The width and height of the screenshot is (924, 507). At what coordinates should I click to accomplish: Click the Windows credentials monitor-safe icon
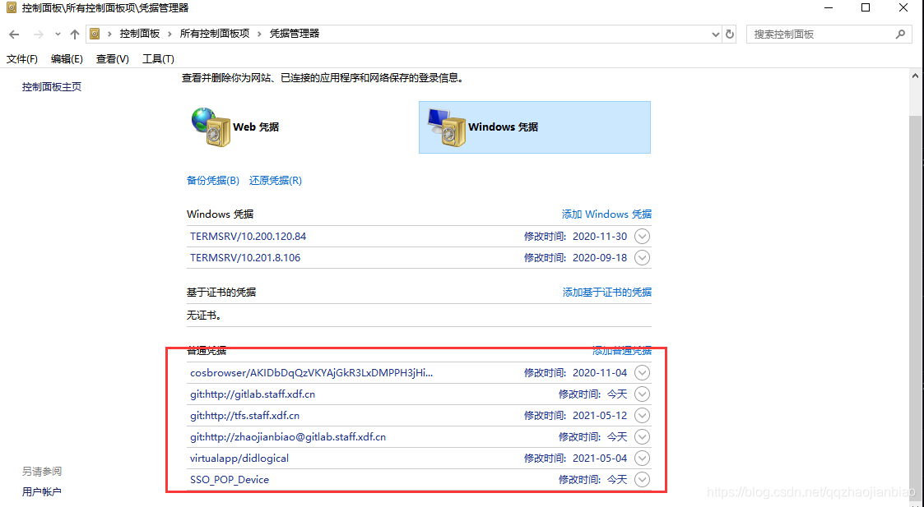[447, 127]
